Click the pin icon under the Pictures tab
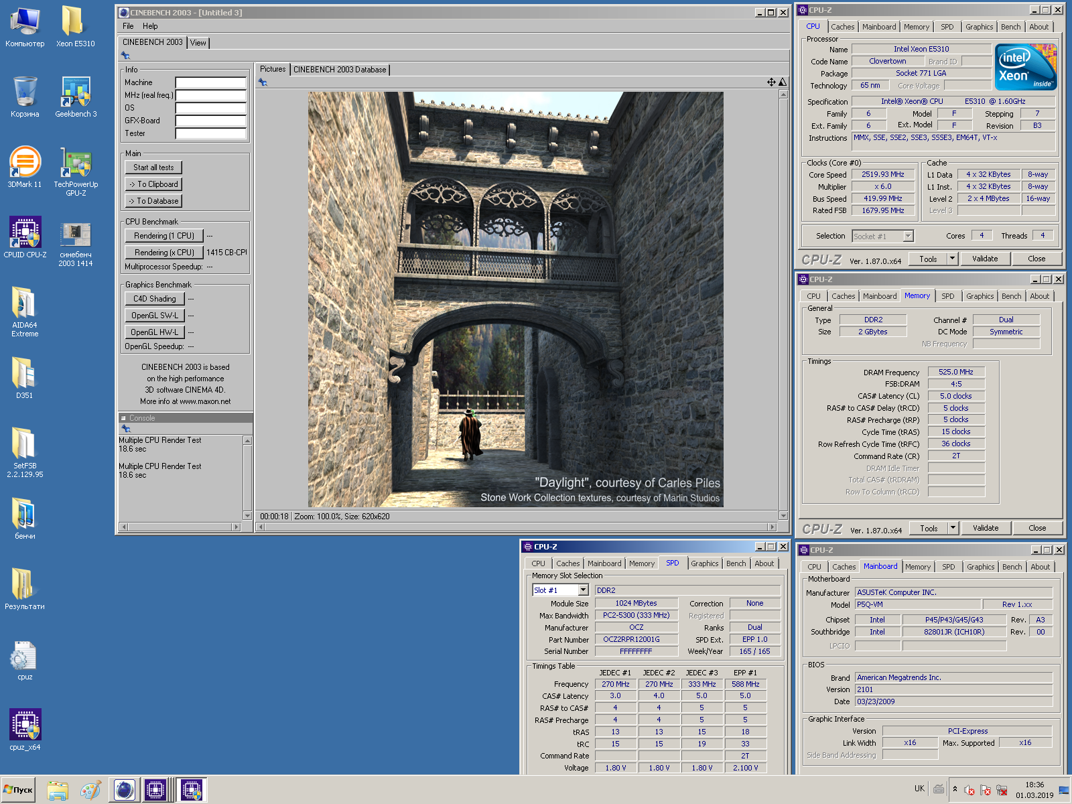 263,82
